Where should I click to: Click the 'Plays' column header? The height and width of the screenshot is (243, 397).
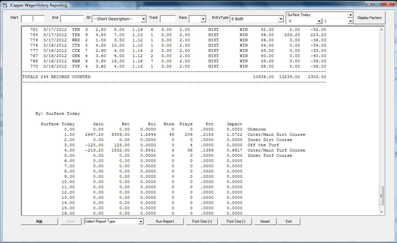click(186, 124)
